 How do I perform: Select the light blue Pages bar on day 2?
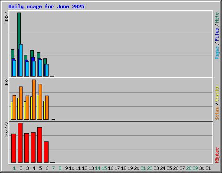tap(21, 60)
